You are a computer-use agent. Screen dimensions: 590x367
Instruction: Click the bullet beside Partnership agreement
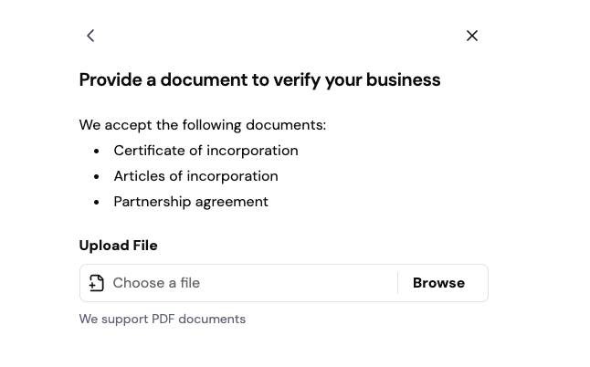(97, 202)
